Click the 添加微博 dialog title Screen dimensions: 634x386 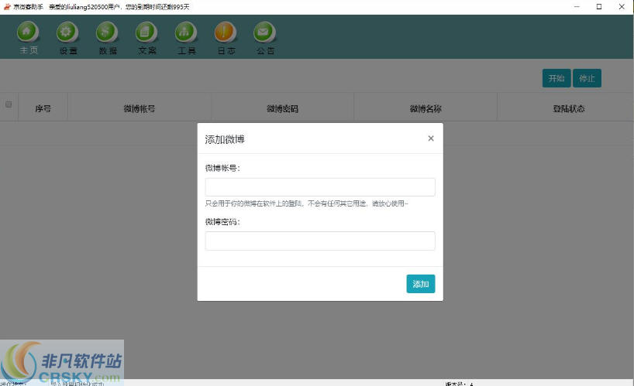point(225,139)
